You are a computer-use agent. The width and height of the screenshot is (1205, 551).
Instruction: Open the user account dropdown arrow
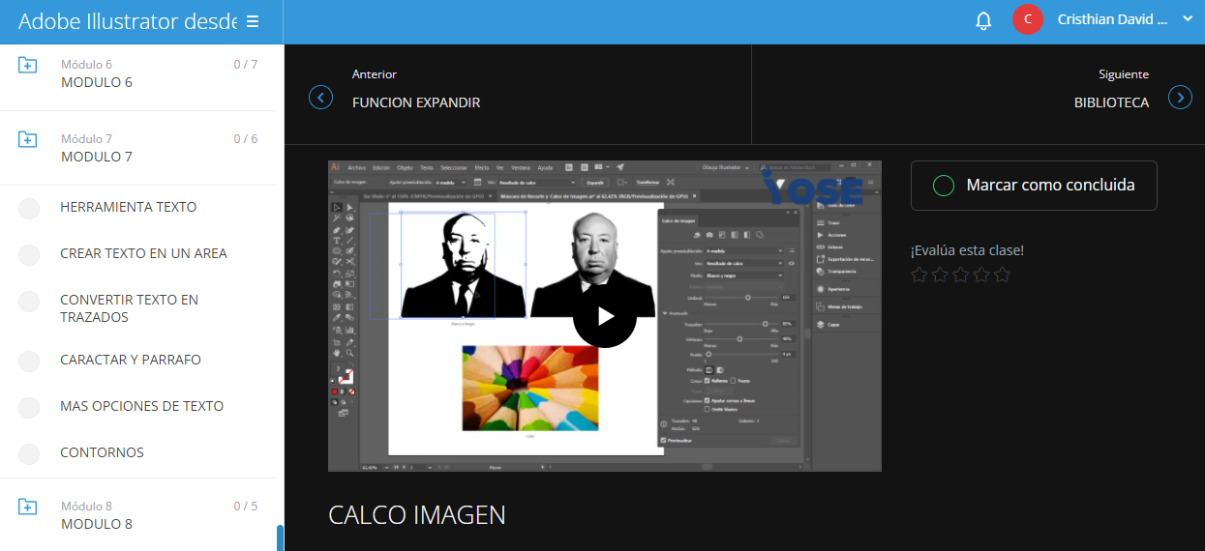[x=1188, y=18]
